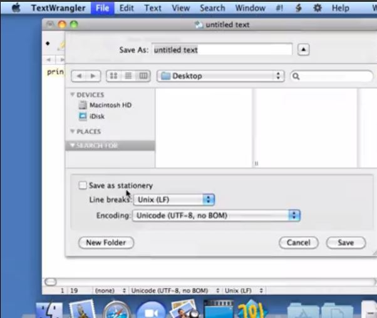This screenshot has width=377, height=318.
Task: Click the Save As filename field
Action: pos(222,49)
